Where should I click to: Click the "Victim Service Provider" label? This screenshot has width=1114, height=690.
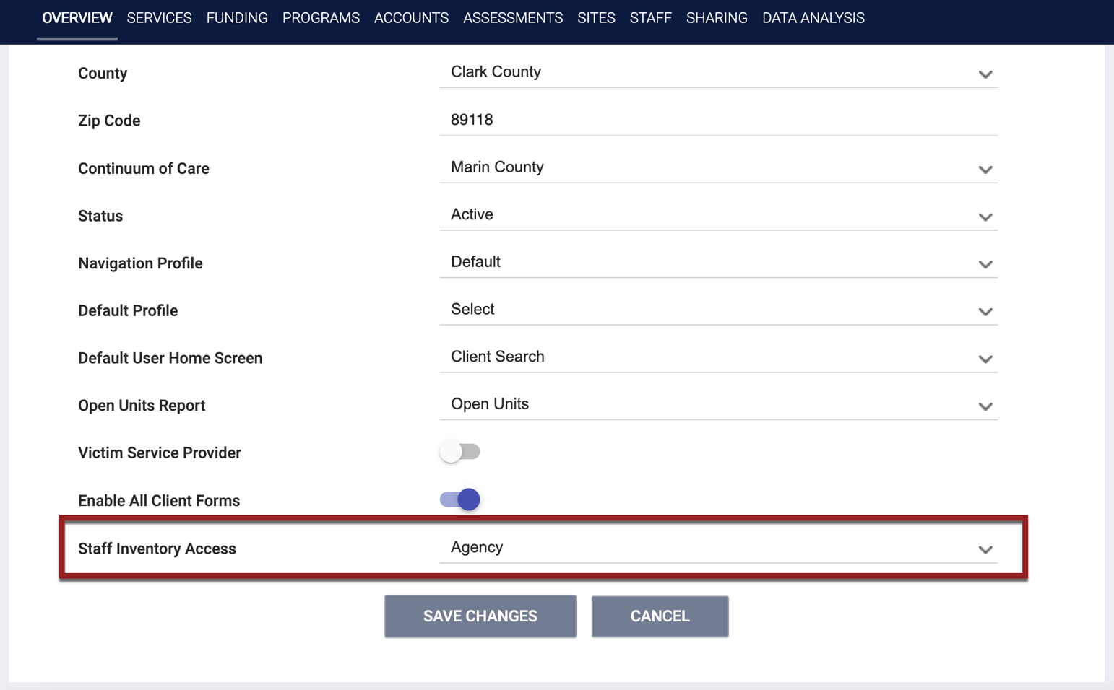(160, 453)
